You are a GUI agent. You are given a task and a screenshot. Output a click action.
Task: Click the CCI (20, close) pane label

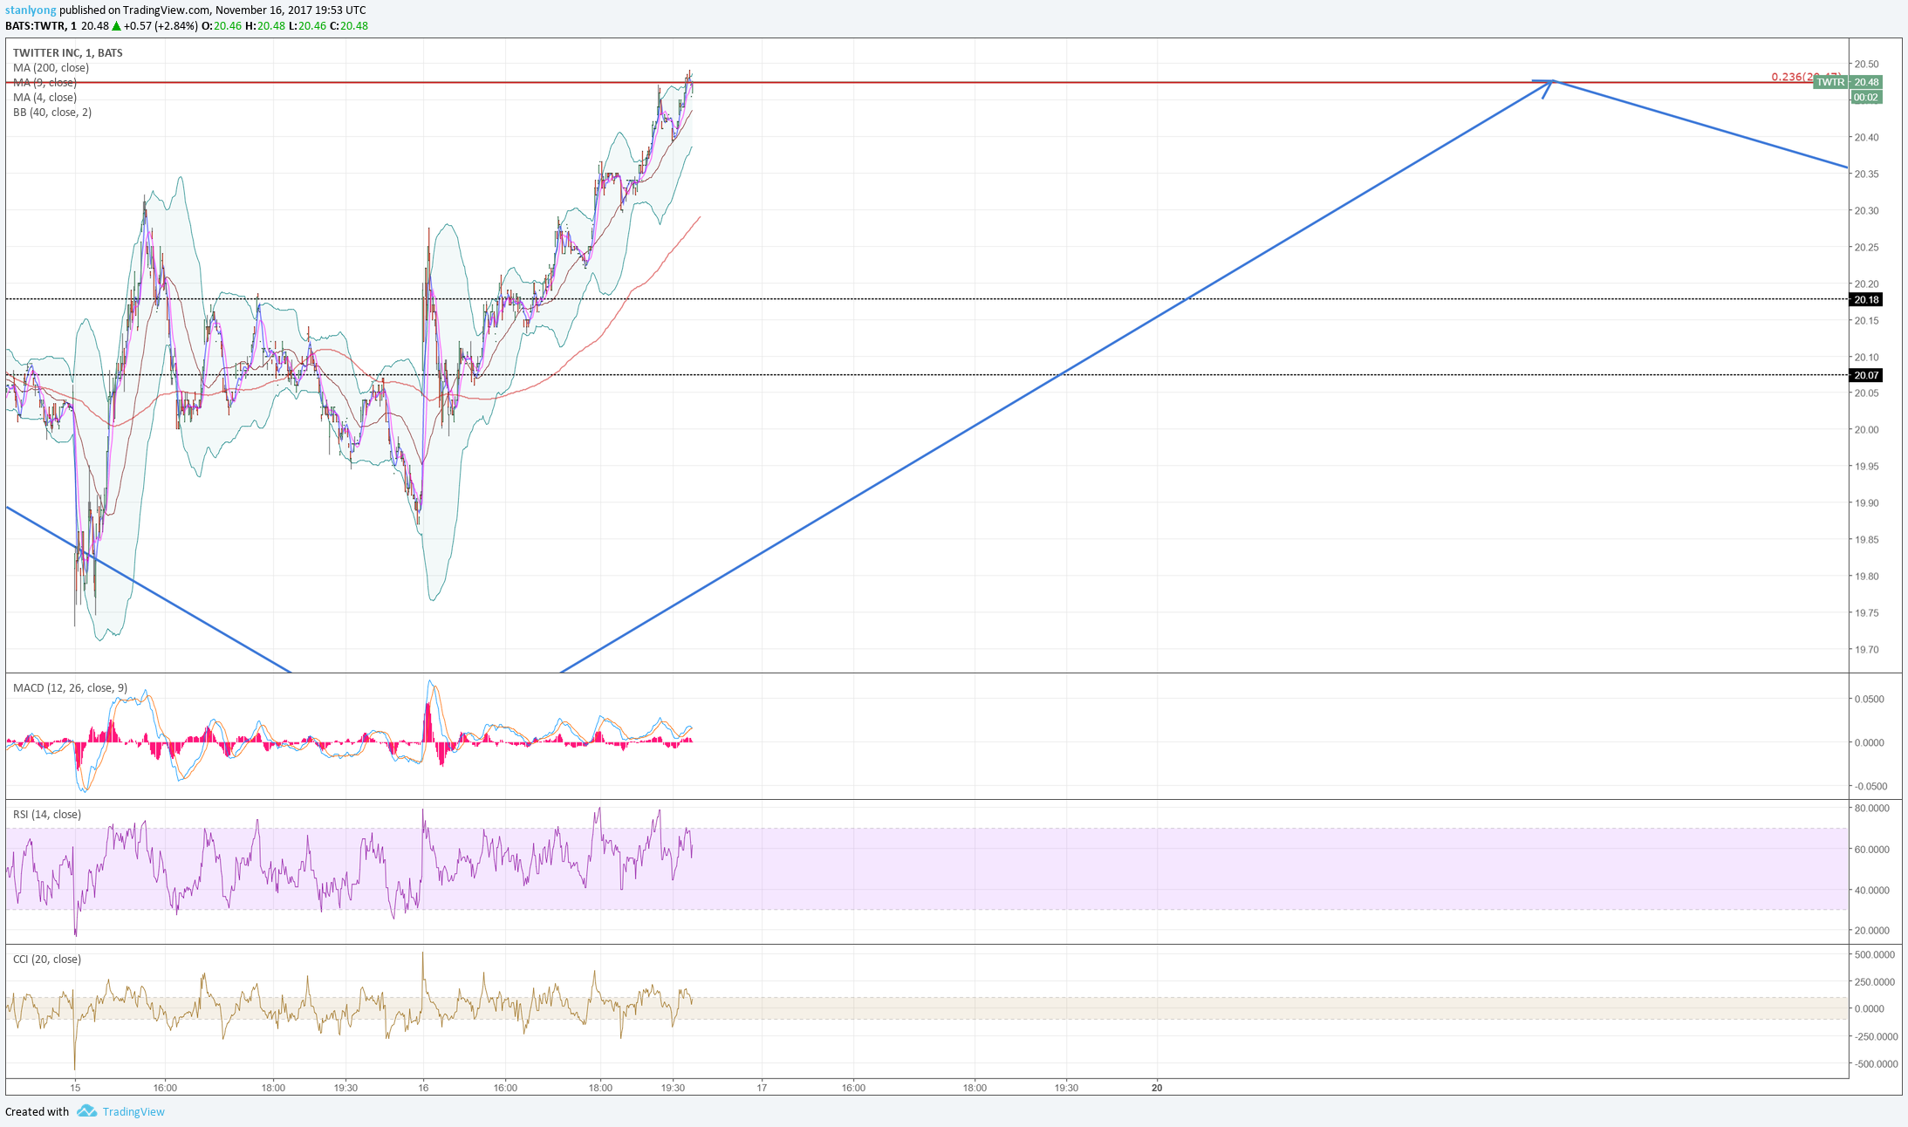(x=47, y=959)
